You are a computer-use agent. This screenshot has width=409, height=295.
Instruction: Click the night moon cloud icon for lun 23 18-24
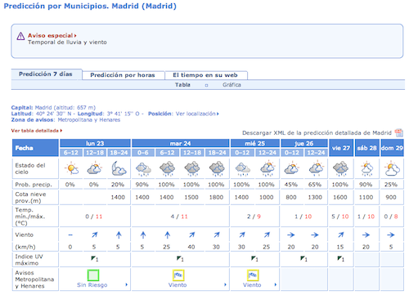click(119, 168)
